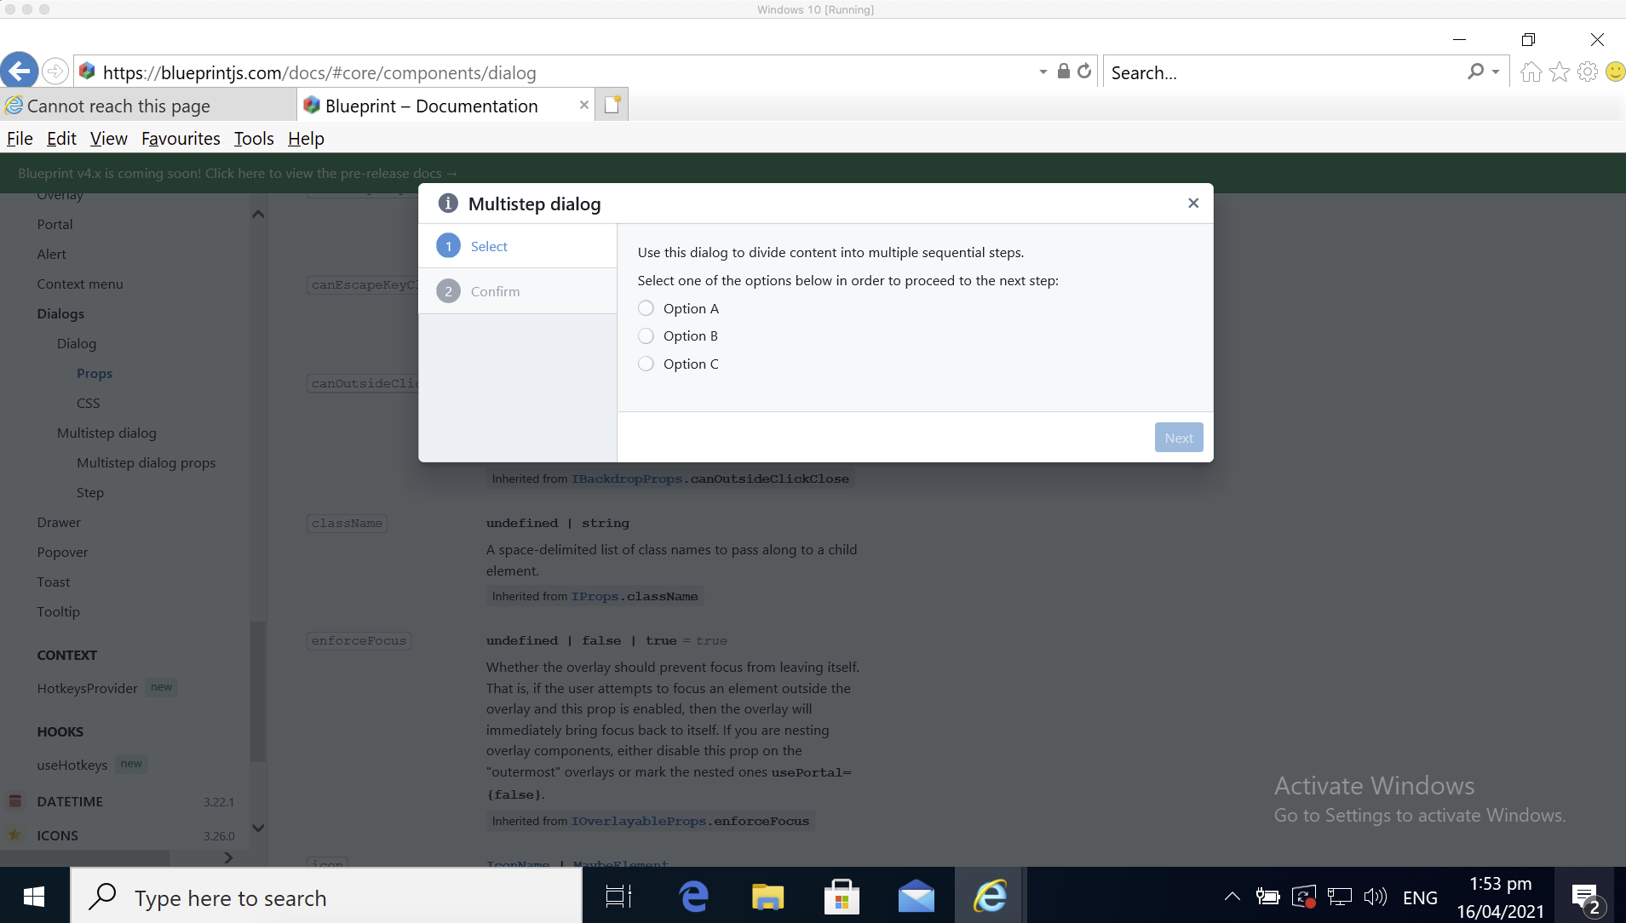Open the Edit menu
The height and width of the screenshot is (923, 1626).
pyautogui.click(x=61, y=138)
